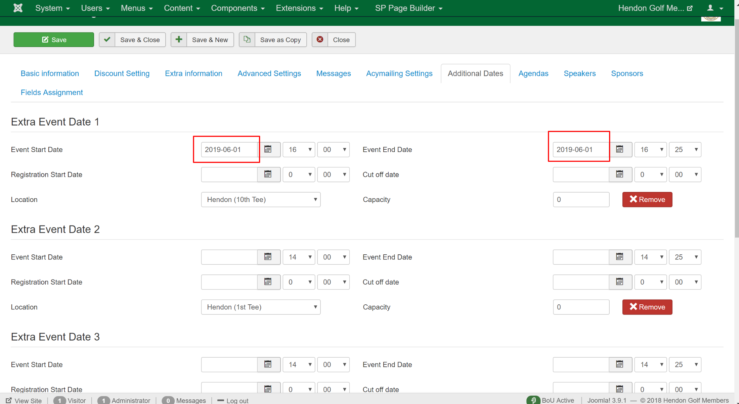This screenshot has width=739, height=404.
Task: Click the Joomla logo icon
Action: [x=18, y=8]
